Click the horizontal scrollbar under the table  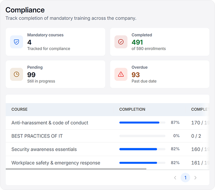(x=76, y=169)
